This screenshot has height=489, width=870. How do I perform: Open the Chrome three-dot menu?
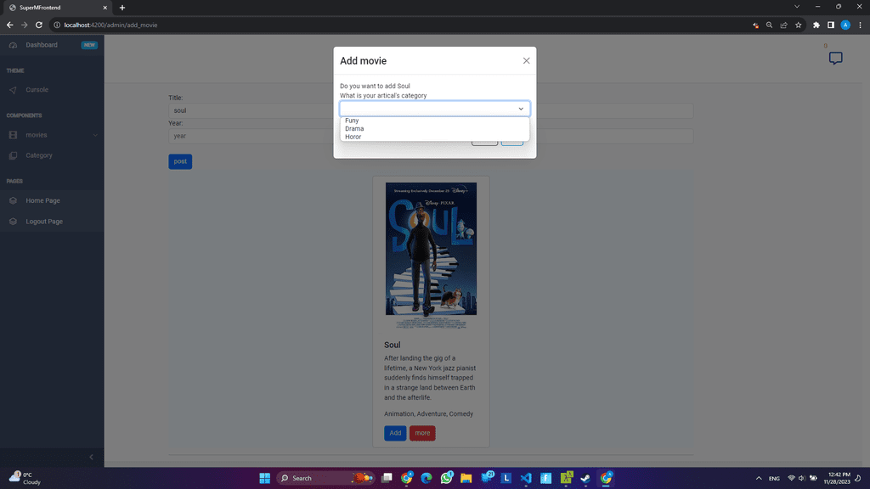[x=860, y=25]
